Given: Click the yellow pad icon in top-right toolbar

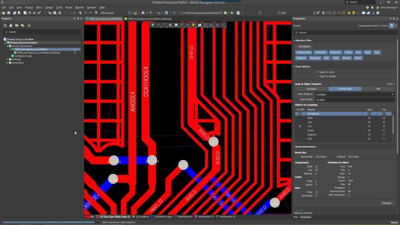Looking at the screenshot, I should pyautogui.click(x=349, y=13).
